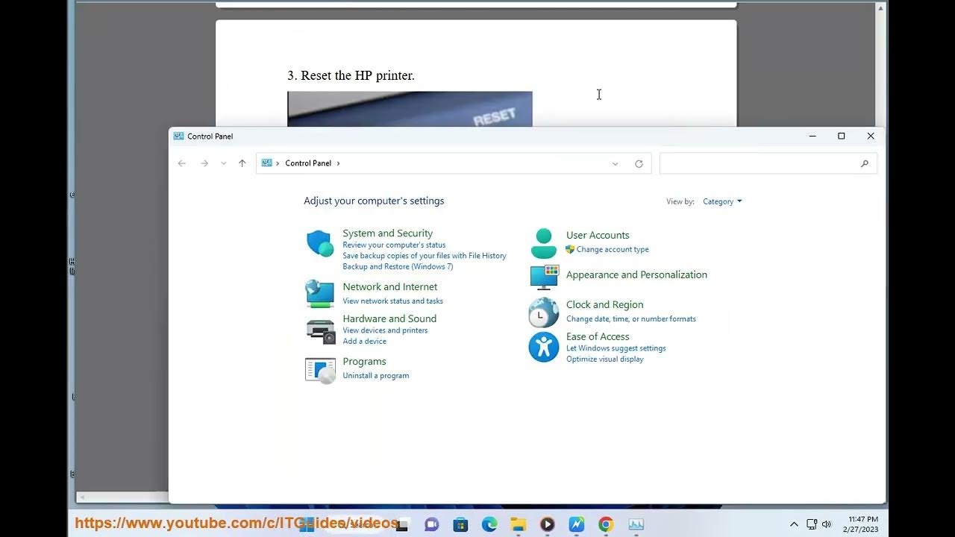Viewport: 955px width, 537px height.
Task: Click Optimize visual display
Action: coord(604,359)
